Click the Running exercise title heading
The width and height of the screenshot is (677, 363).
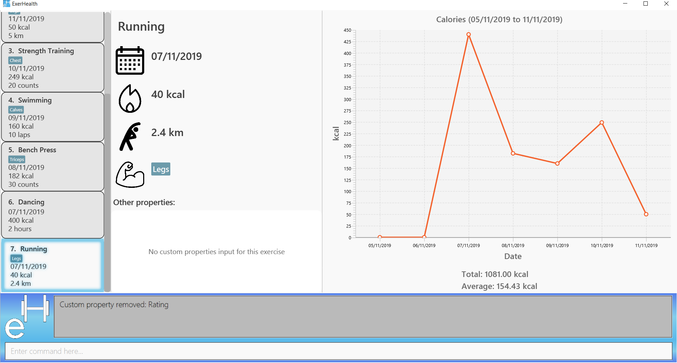[141, 27]
